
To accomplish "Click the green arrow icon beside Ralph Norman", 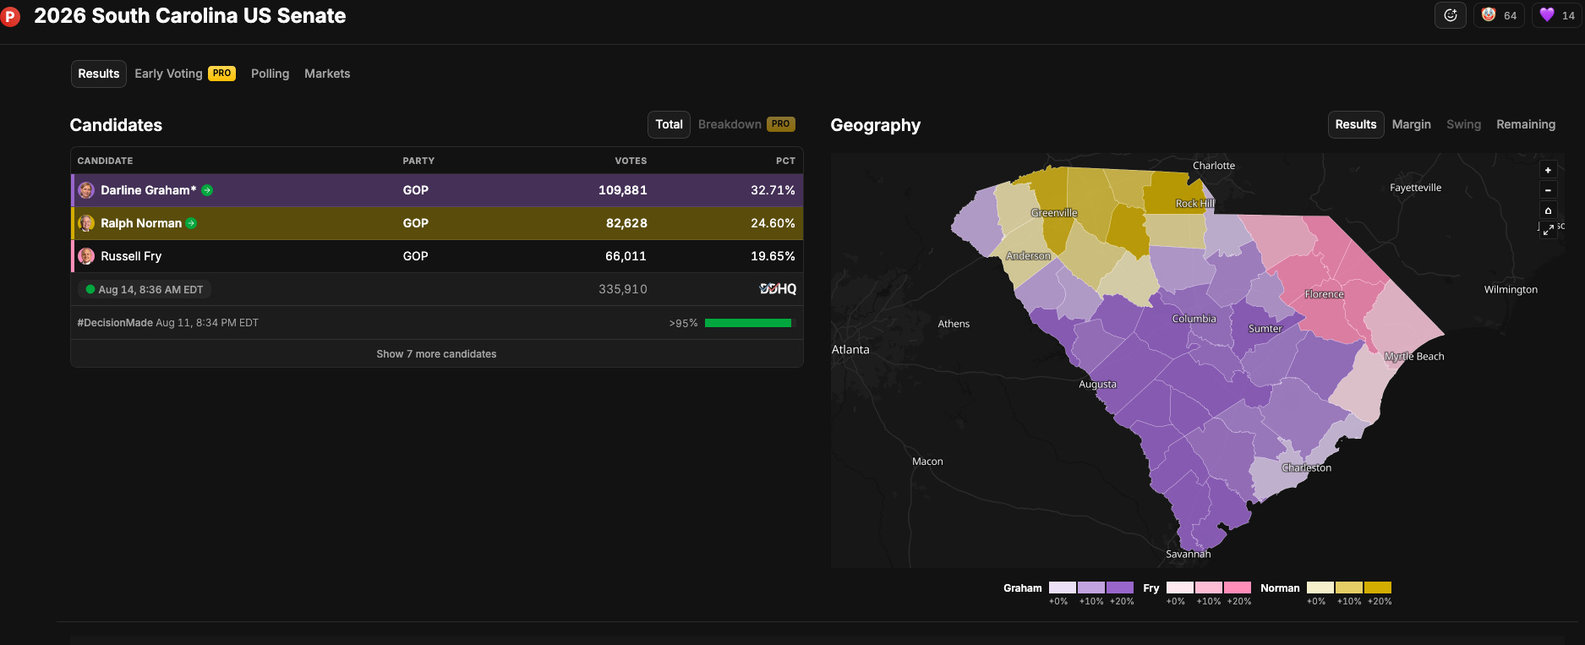I will pyautogui.click(x=191, y=223).
